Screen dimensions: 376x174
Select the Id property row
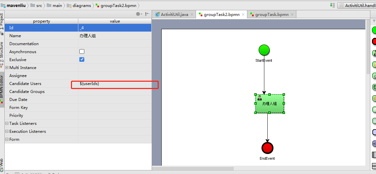[78, 28]
